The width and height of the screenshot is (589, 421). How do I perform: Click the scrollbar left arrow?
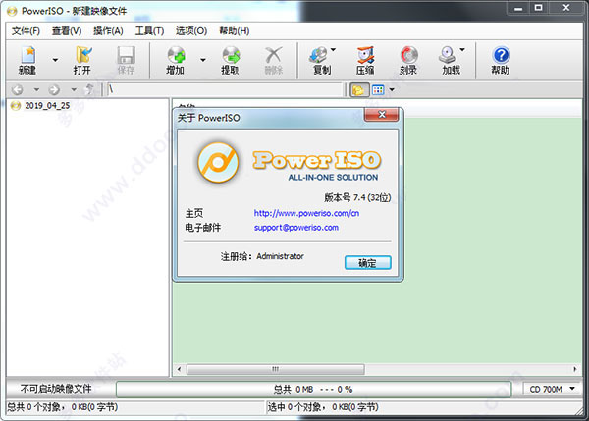tap(180, 369)
